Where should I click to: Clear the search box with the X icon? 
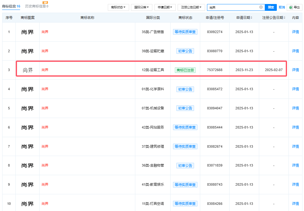261,7
